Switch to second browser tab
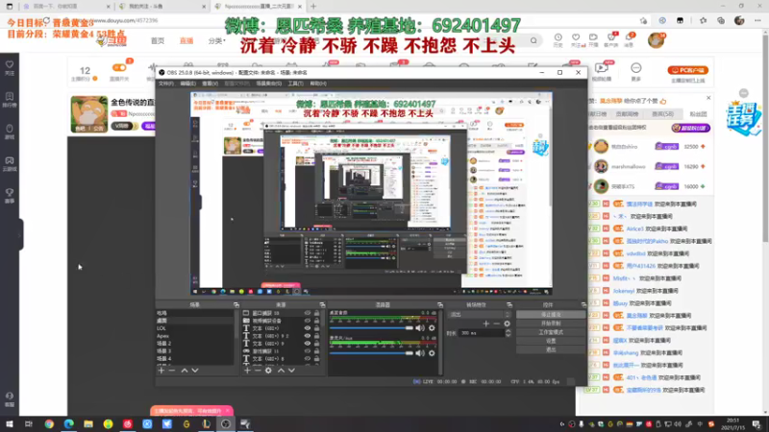Viewport: 769px width, 432px height. (x=161, y=7)
